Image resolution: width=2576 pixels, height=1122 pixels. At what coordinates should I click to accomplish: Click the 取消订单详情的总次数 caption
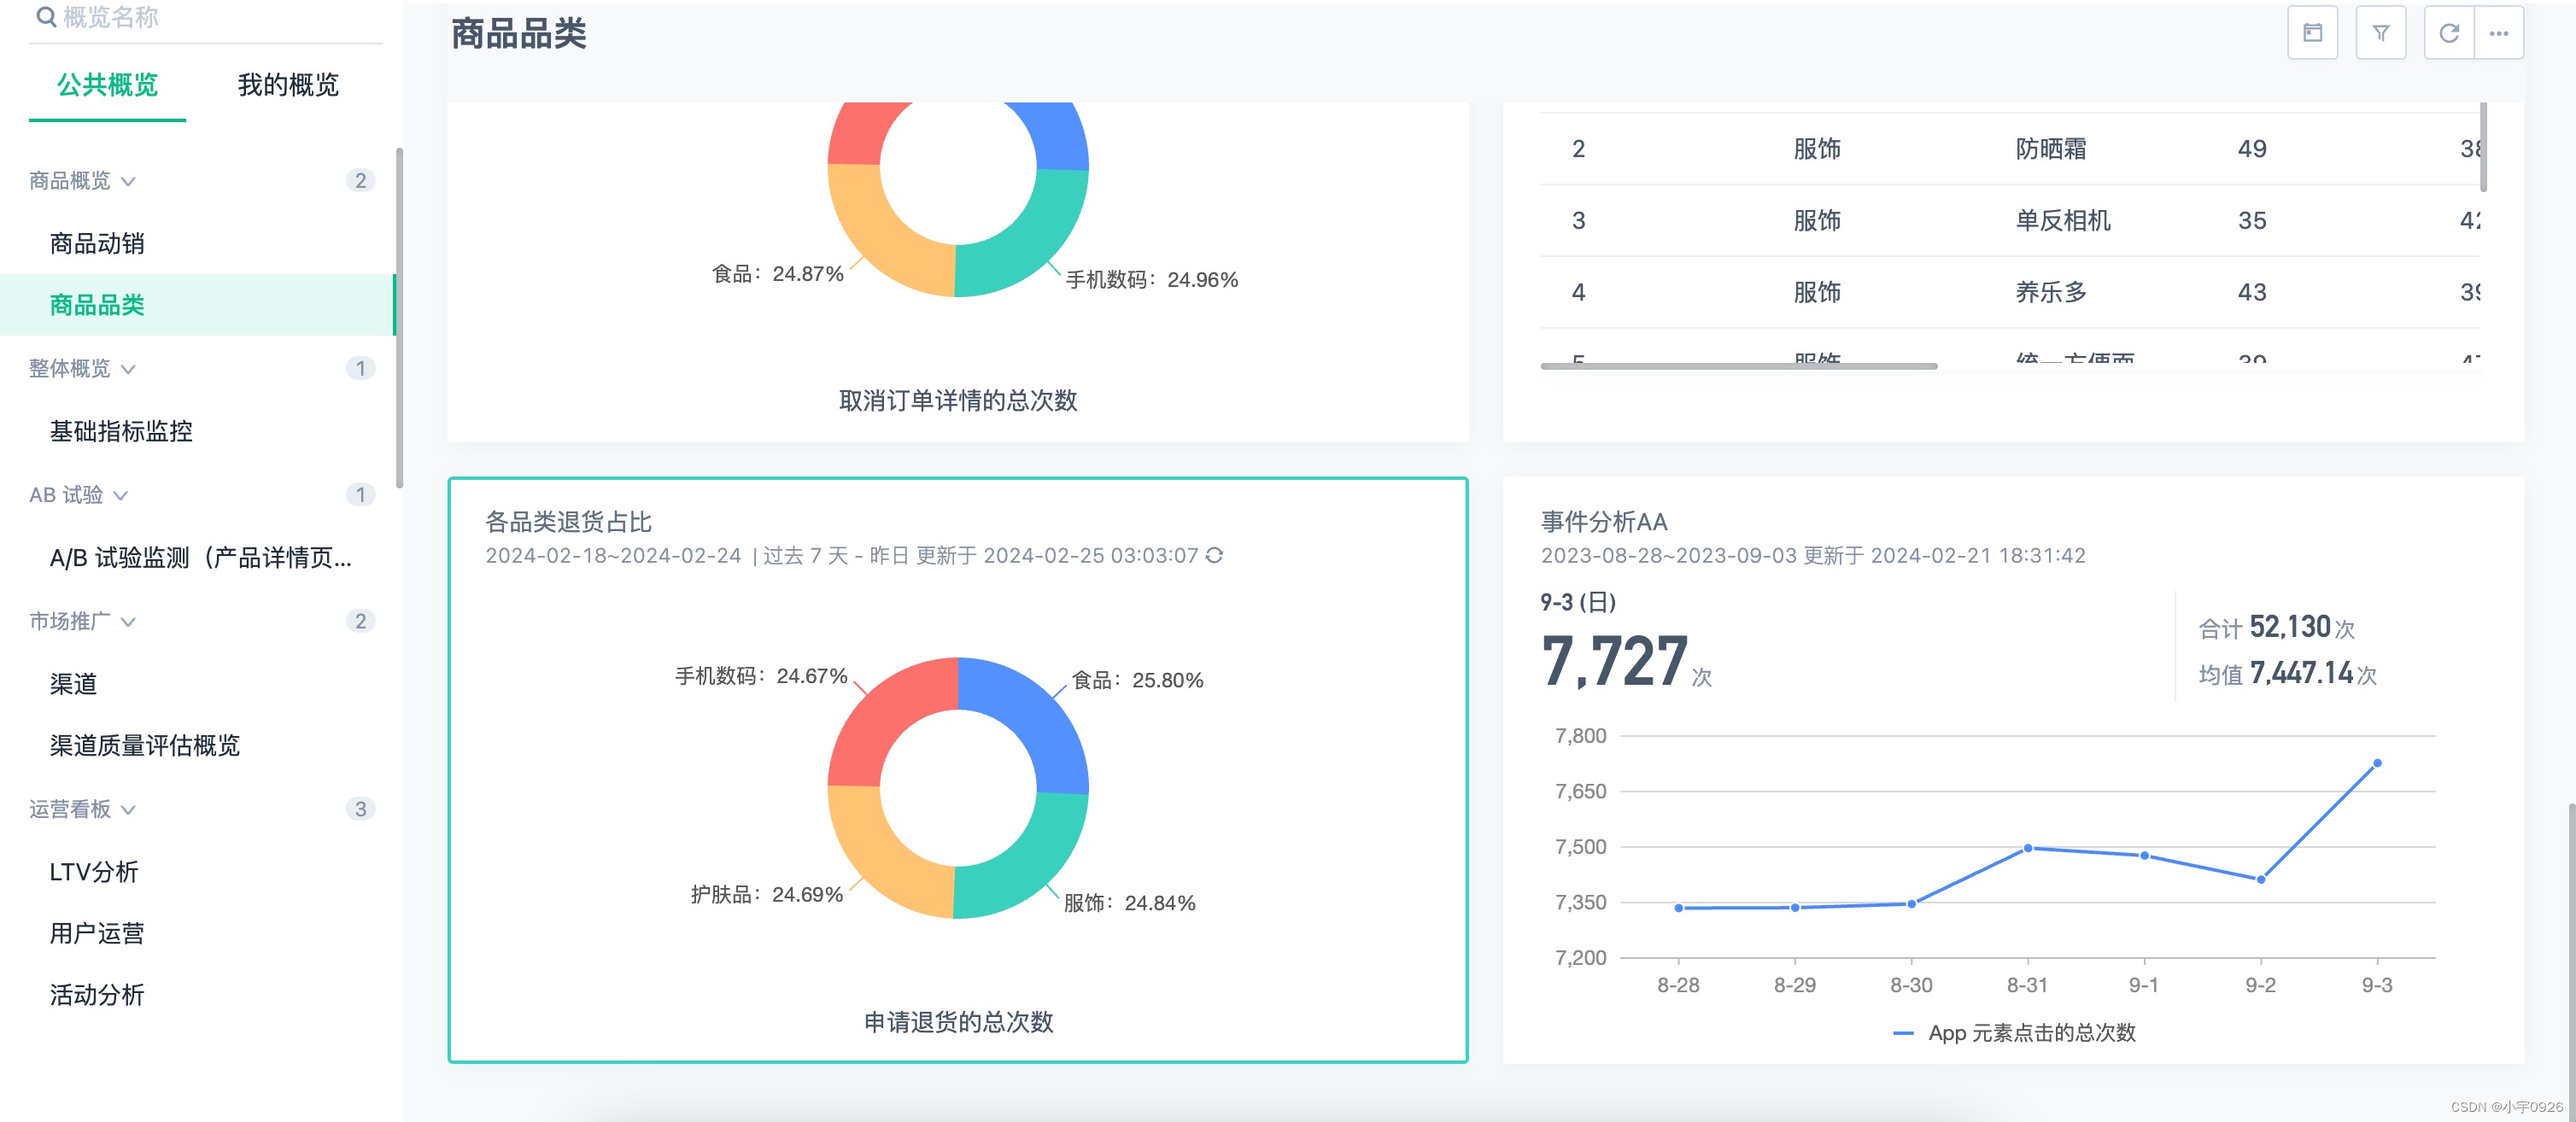958,401
